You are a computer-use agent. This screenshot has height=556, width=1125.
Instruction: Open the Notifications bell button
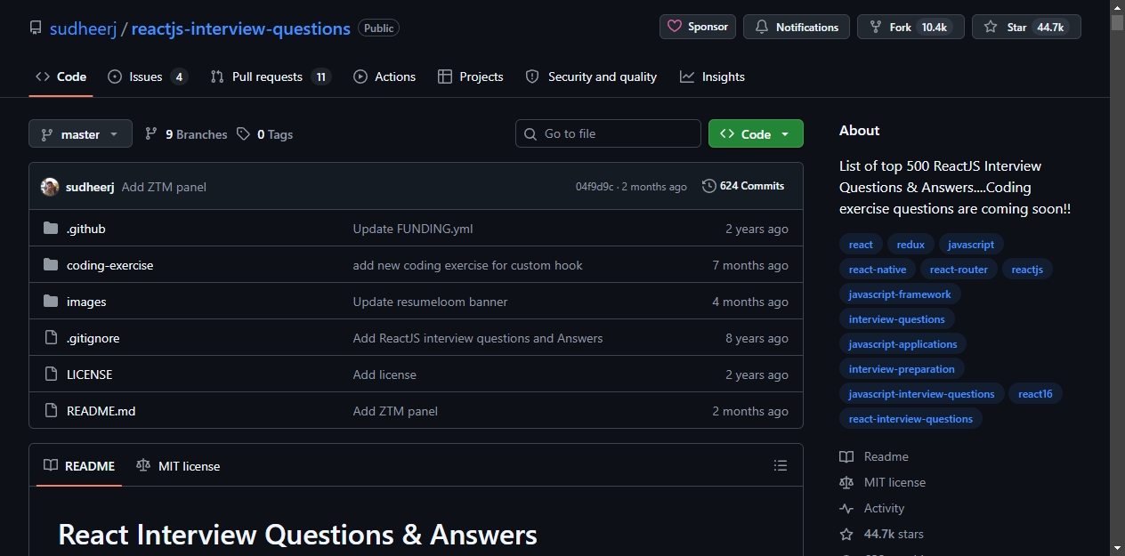[797, 27]
